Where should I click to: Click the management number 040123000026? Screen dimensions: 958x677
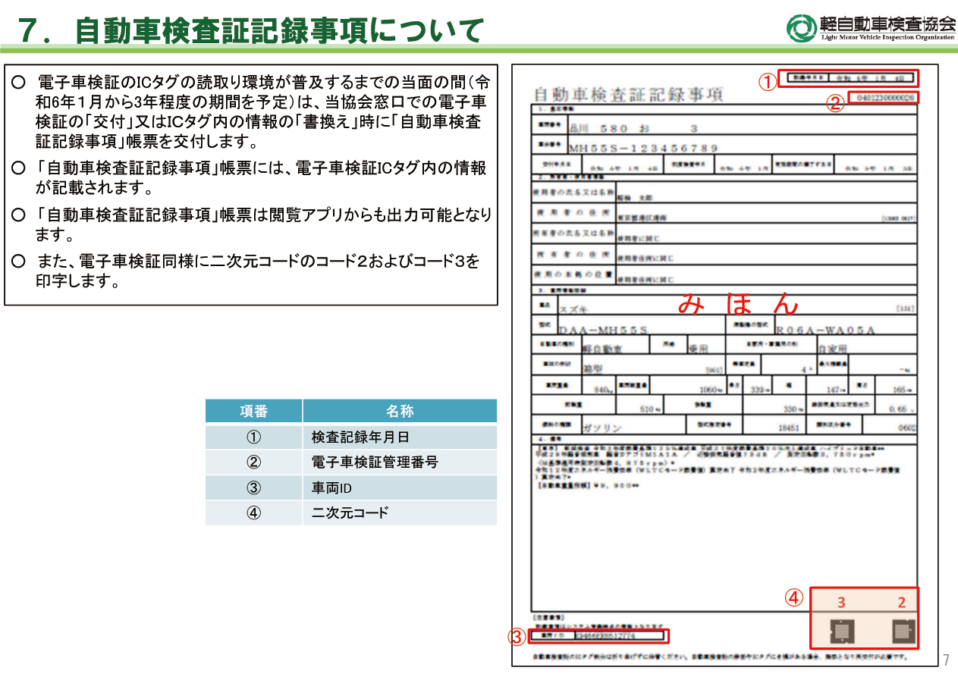884,98
